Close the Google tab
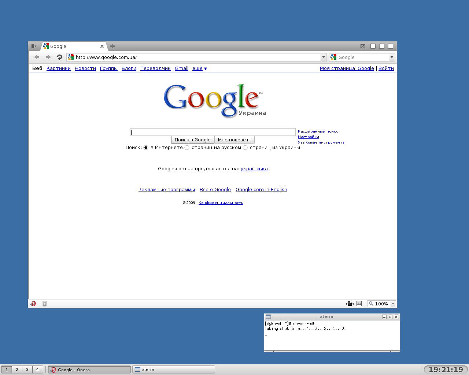 tap(102, 46)
